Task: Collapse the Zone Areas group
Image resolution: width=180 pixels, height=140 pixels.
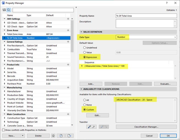Action: [x=4, y=30]
